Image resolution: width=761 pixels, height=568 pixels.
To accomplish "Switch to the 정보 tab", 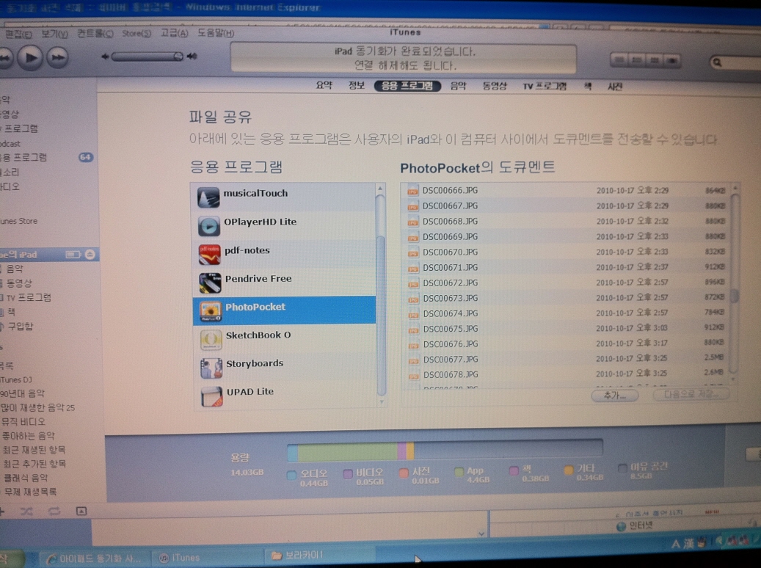I will point(356,85).
